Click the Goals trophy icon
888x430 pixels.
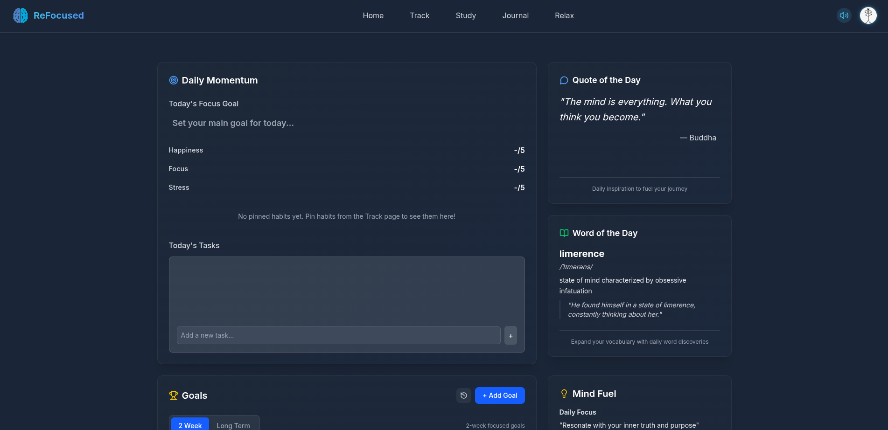pos(174,395)
